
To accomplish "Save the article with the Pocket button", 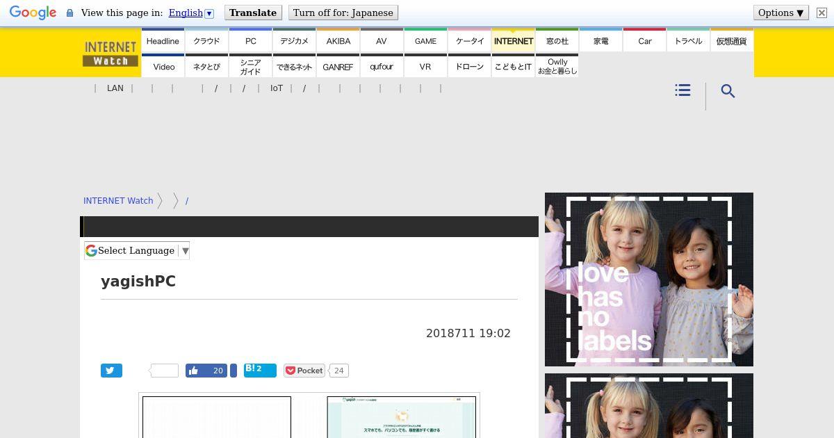I will pos(304,371).
